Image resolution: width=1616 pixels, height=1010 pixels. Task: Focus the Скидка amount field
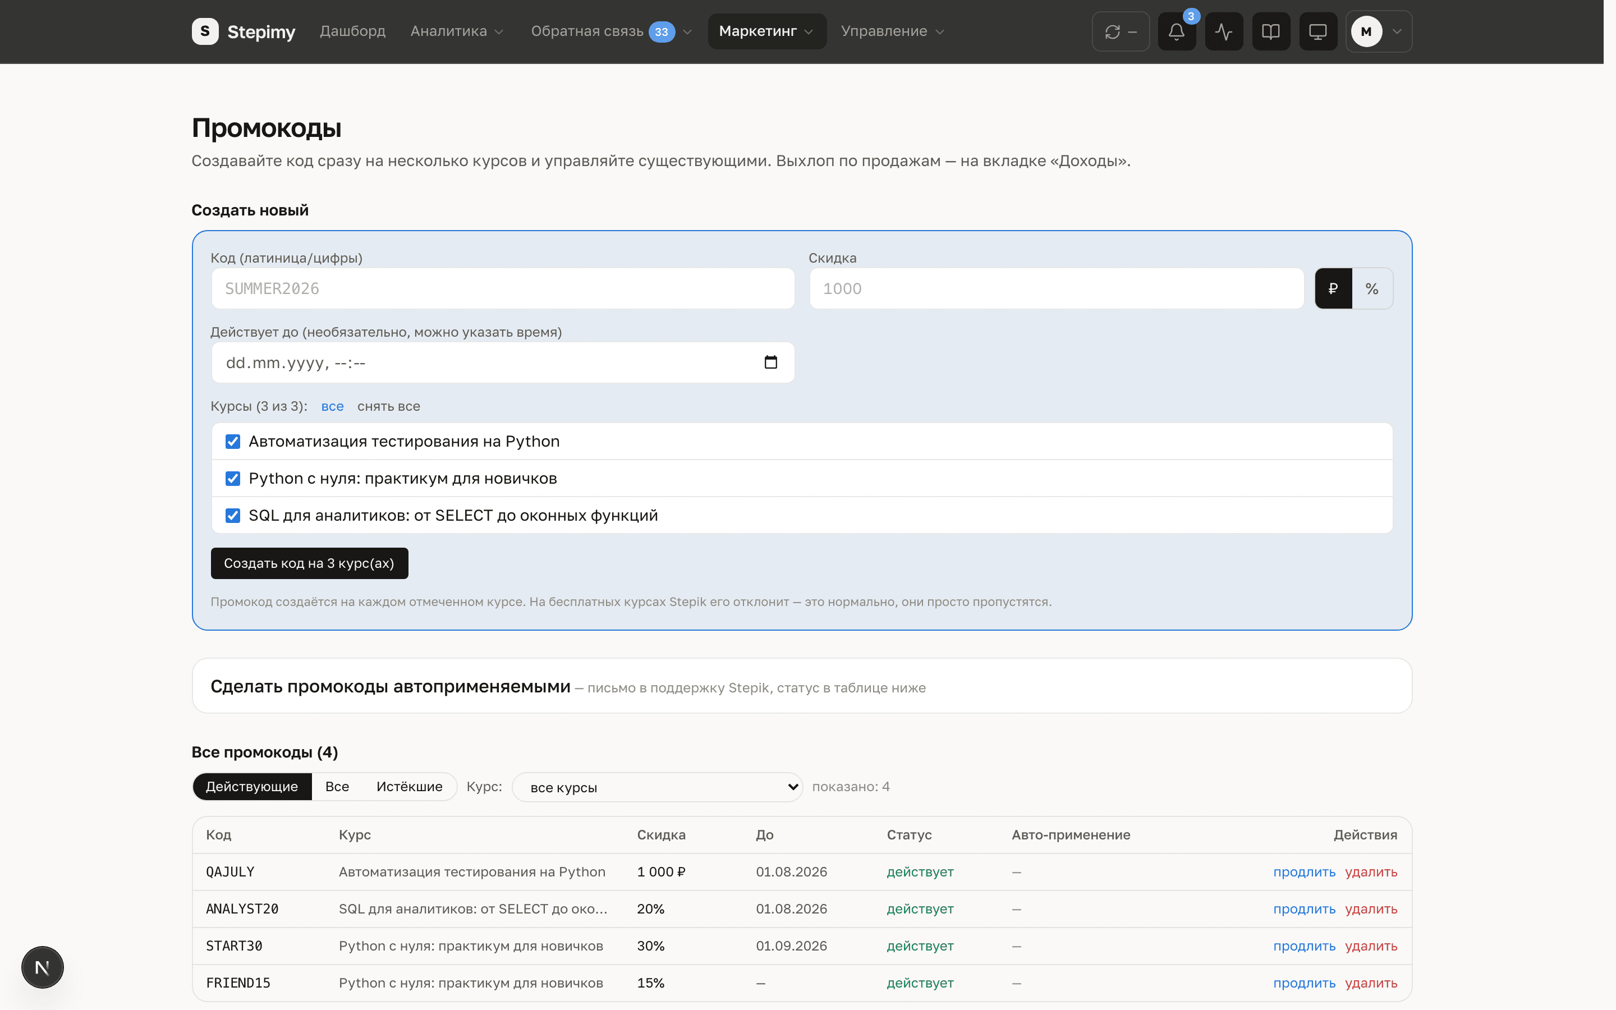1057,288
